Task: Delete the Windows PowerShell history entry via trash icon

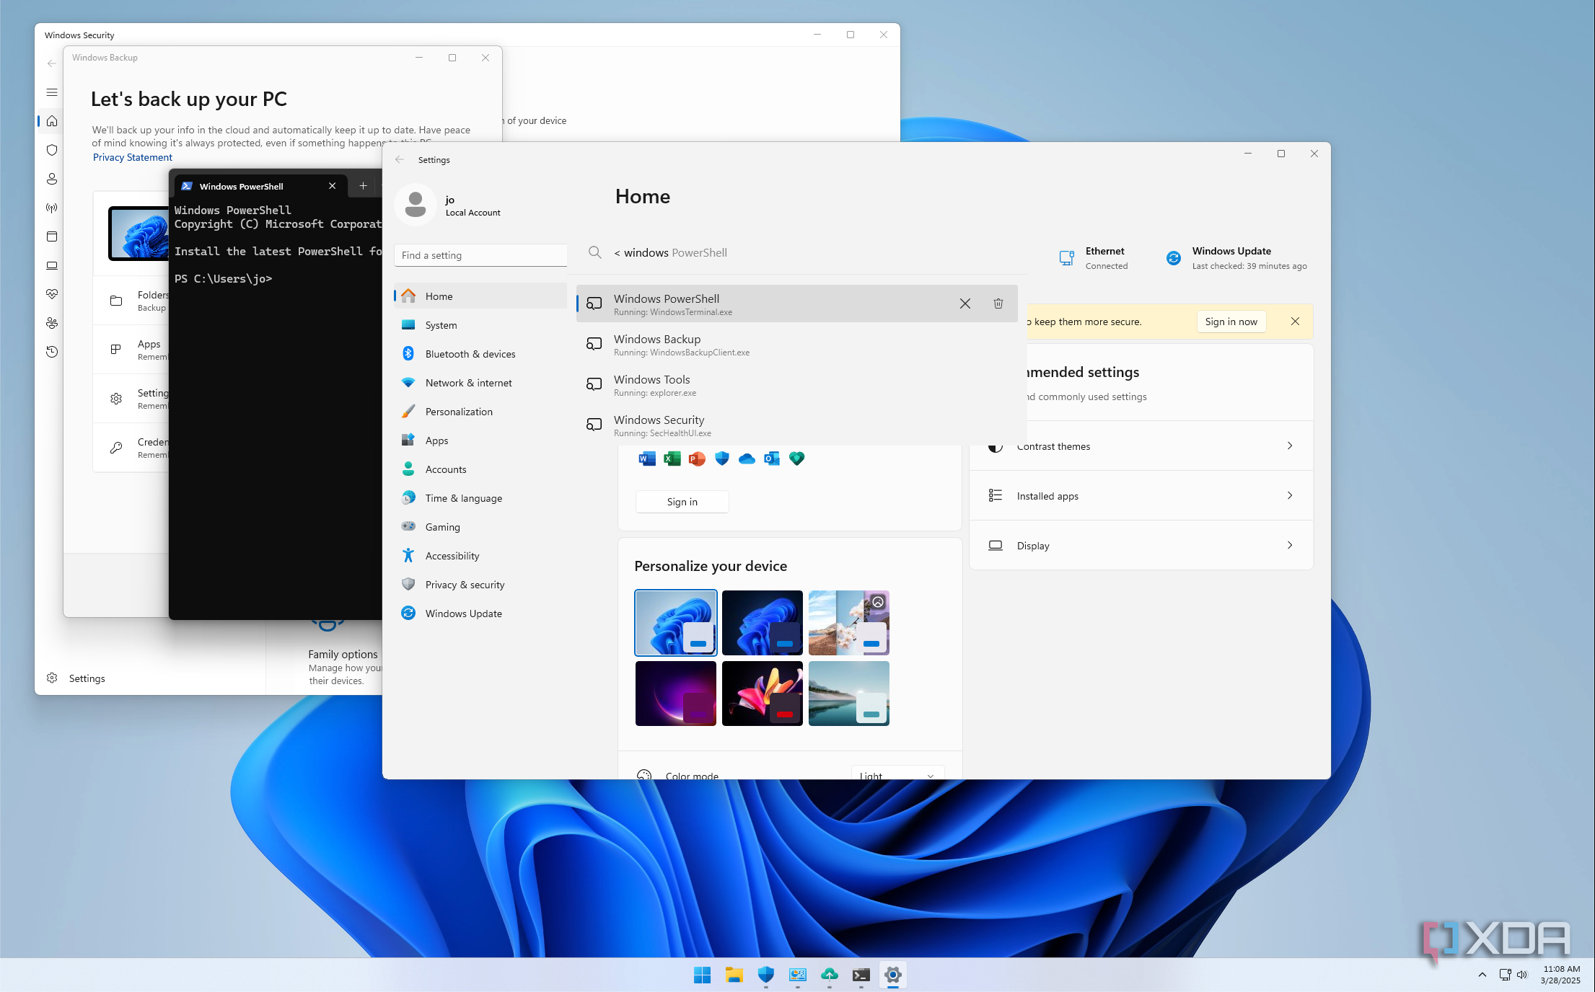Action: (x=998, y=304)
